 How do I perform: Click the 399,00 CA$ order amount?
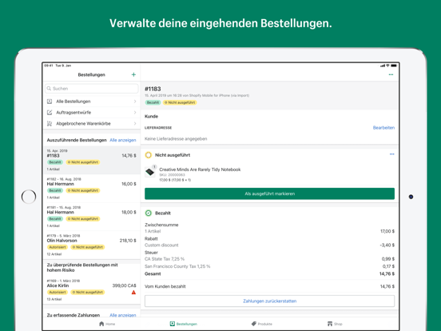(124, 285)
